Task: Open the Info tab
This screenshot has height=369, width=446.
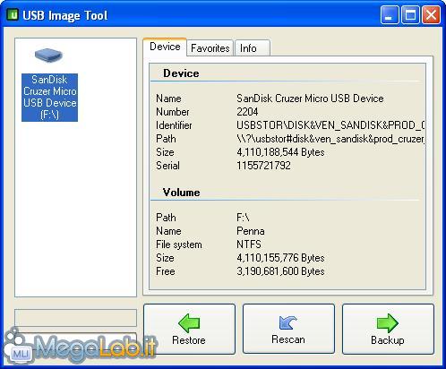Action: tap(253, 48)
